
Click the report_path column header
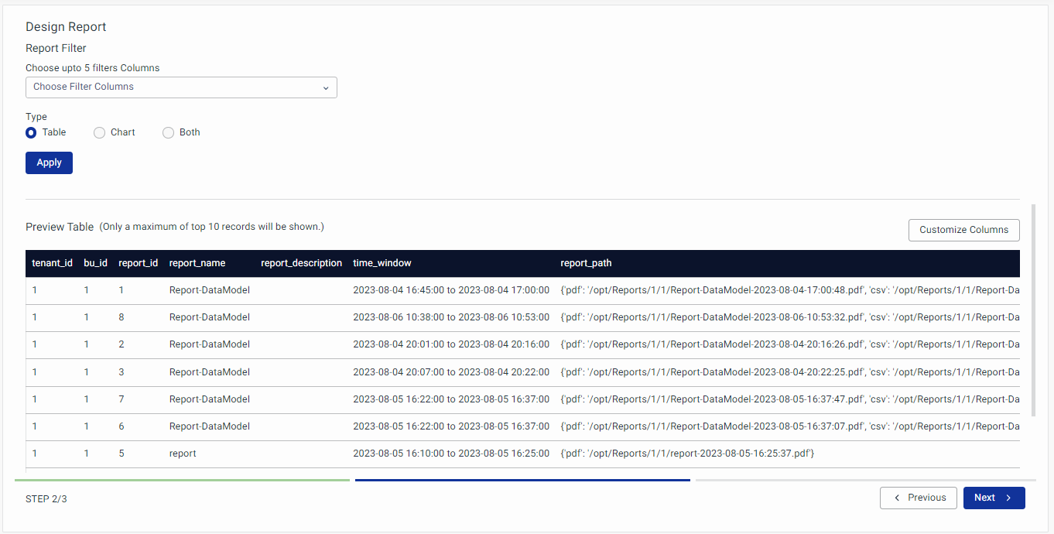coord(586,263)
